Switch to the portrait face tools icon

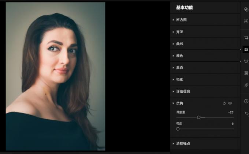(246, 61)
